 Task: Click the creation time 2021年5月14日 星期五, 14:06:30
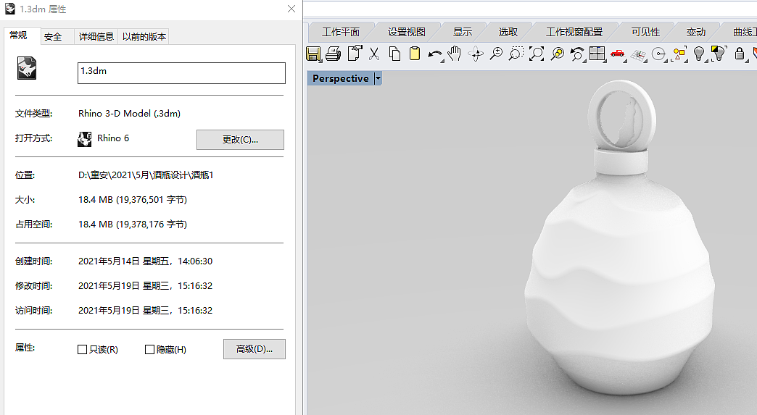tap(145, 261)
